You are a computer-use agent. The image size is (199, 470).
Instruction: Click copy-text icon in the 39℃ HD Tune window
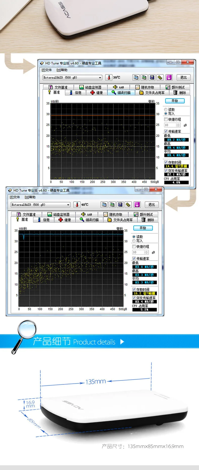pyautogui.click(x=136, y=77)
